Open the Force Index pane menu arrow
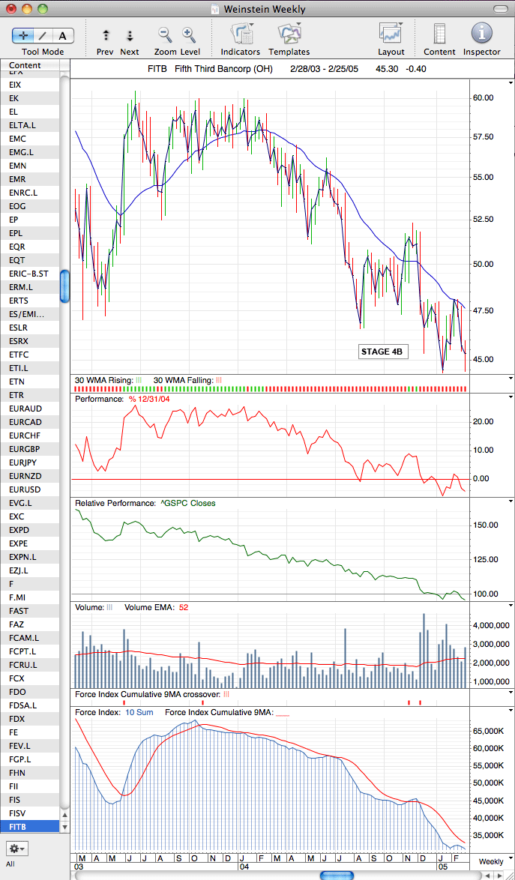Screen dimensions: 515x880 (x=511, y=709)
